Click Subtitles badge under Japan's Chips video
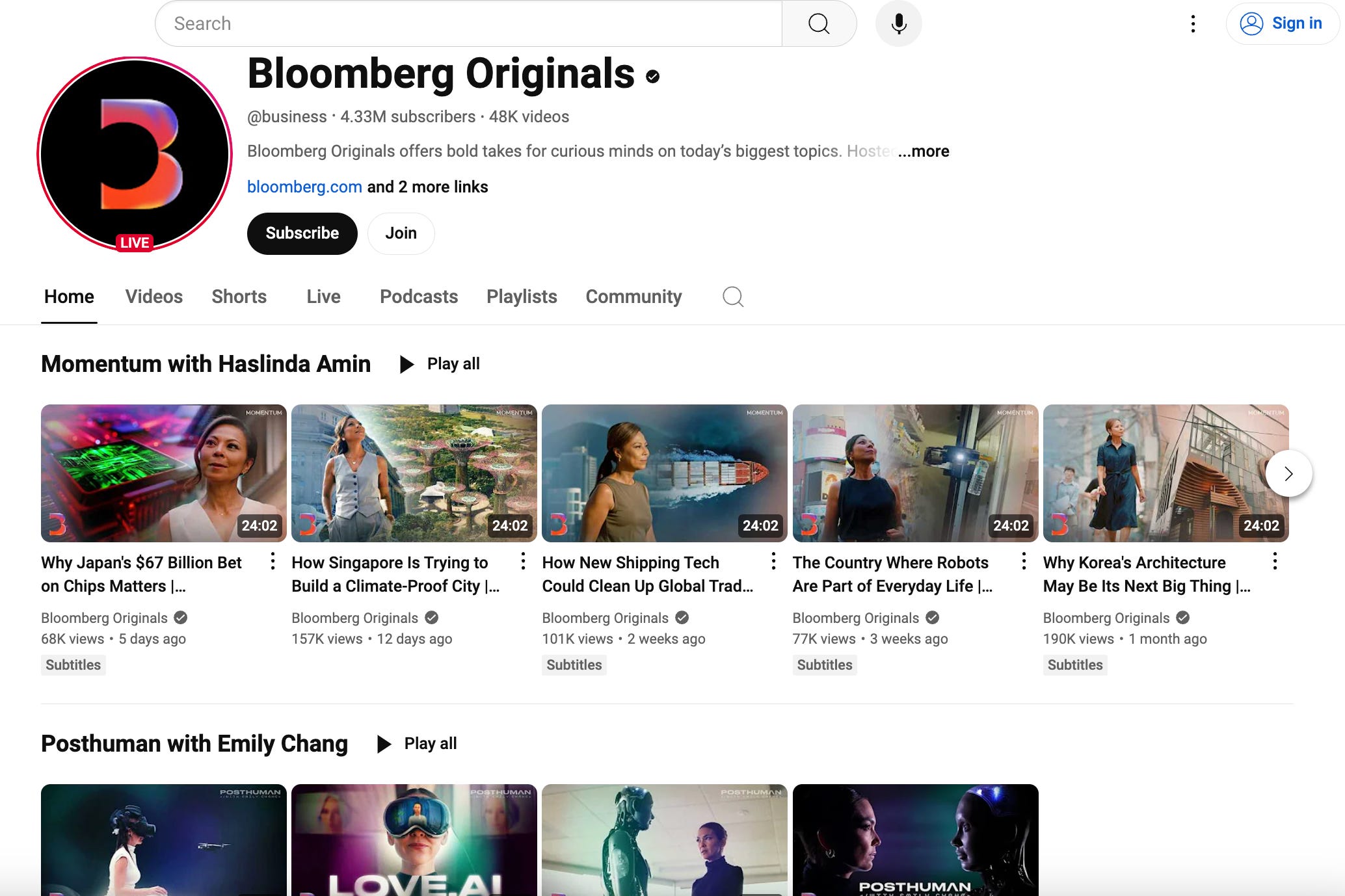 pyautogui.click(x=73, y=665)
